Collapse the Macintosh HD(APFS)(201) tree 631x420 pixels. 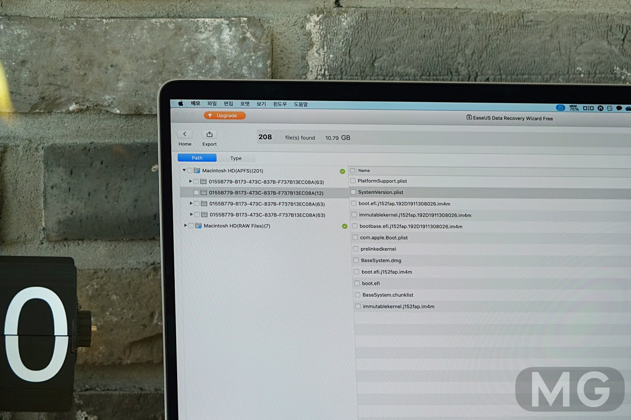tap(184, 170)
